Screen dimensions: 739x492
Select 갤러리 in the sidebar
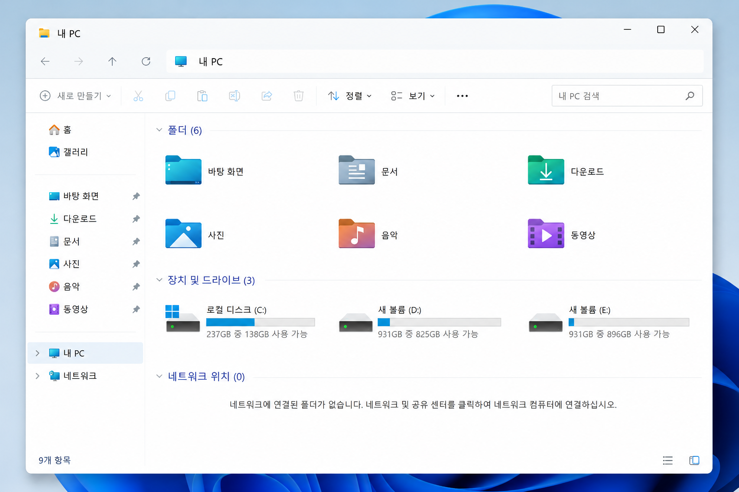[x=68, y=152]
